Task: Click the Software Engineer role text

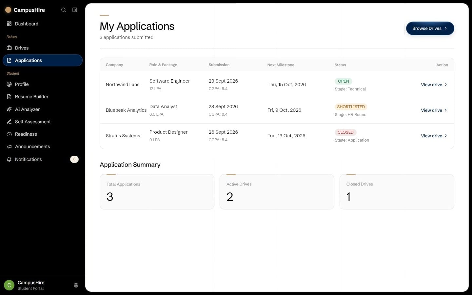Action: tap(169, 81)
